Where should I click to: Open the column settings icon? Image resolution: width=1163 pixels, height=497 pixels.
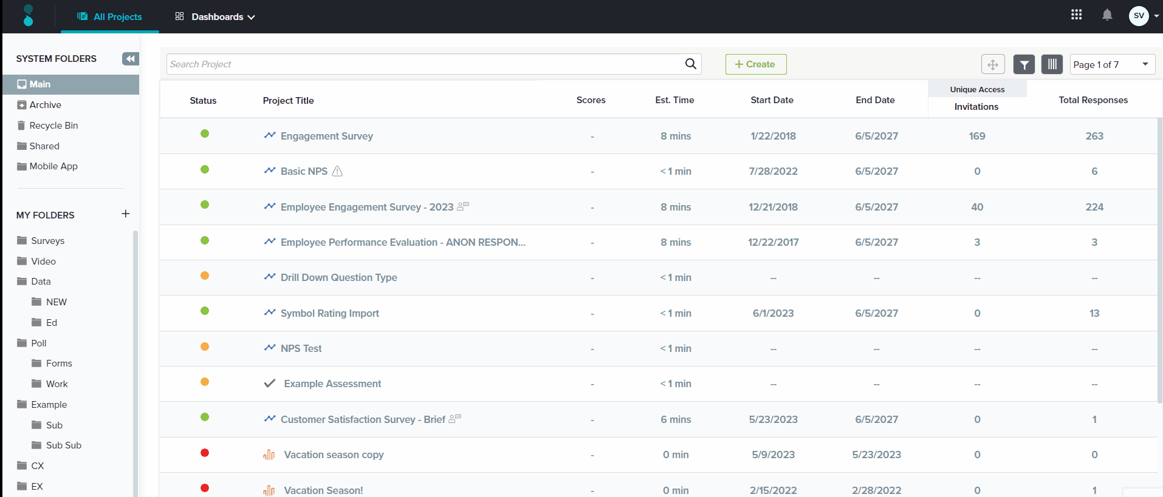[1052, 64]
